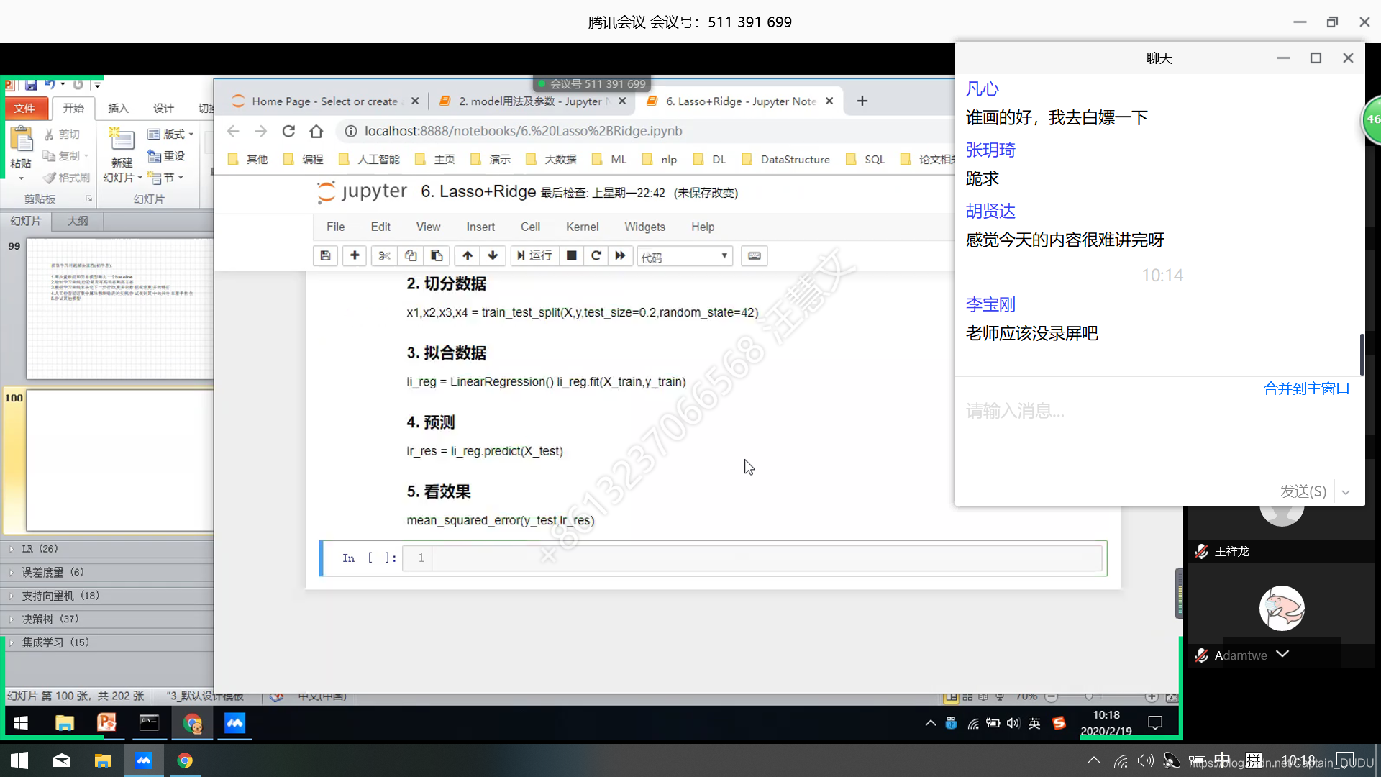
Task: Open the 节 section dropdown
Action: point(166,177)
